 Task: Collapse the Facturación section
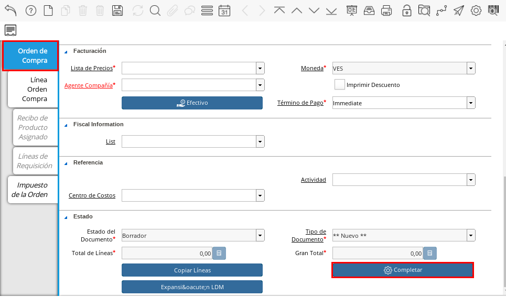(x=66, y=52)
